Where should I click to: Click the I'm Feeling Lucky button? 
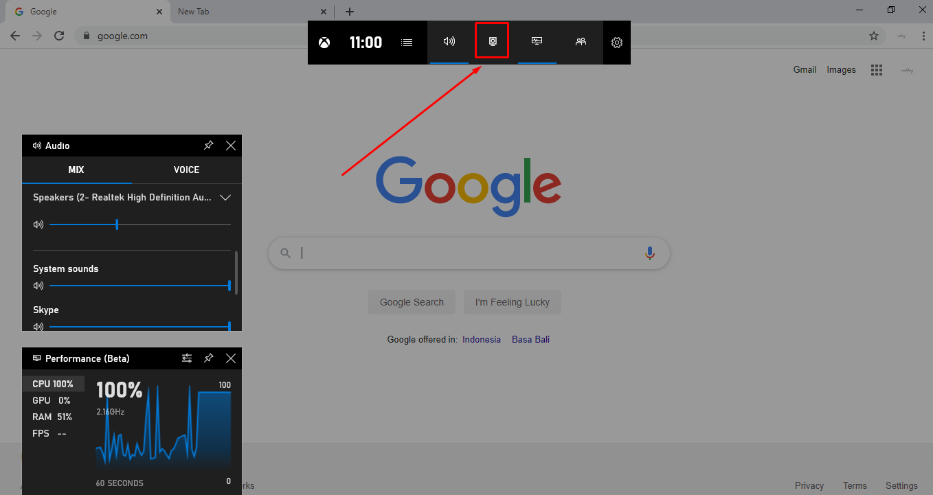click(x=512, y=302)
